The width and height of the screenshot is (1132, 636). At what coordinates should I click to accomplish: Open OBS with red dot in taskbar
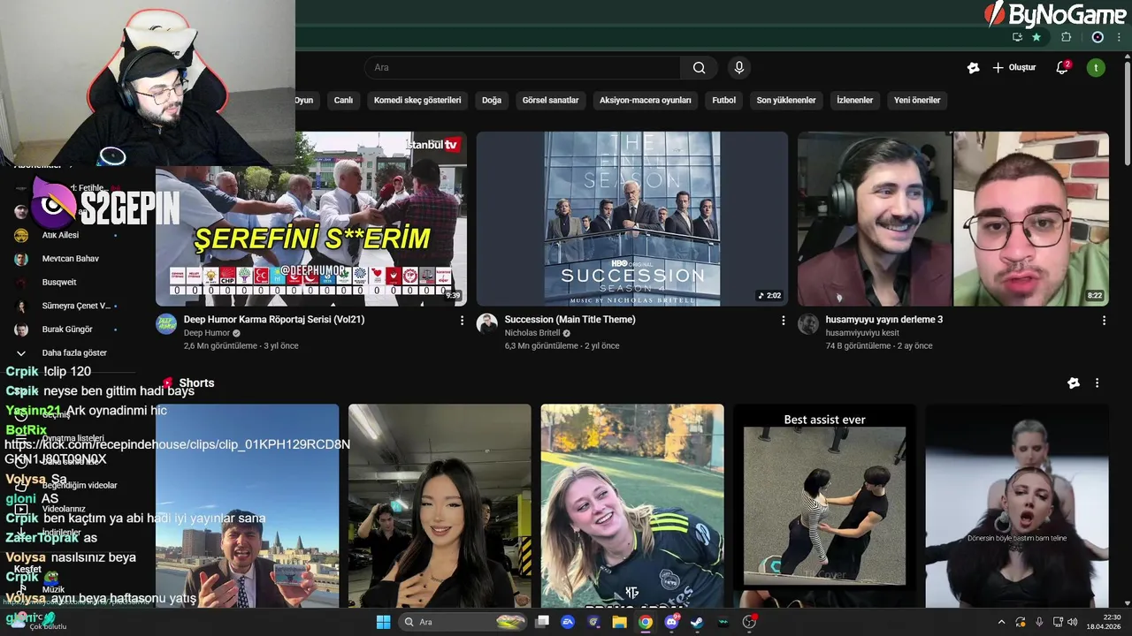[750, 622]
